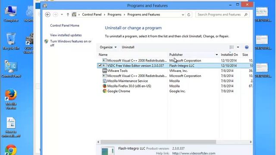Close the Programs and Features window
This screenshot has height=155, width=276.
click(247, 5)
